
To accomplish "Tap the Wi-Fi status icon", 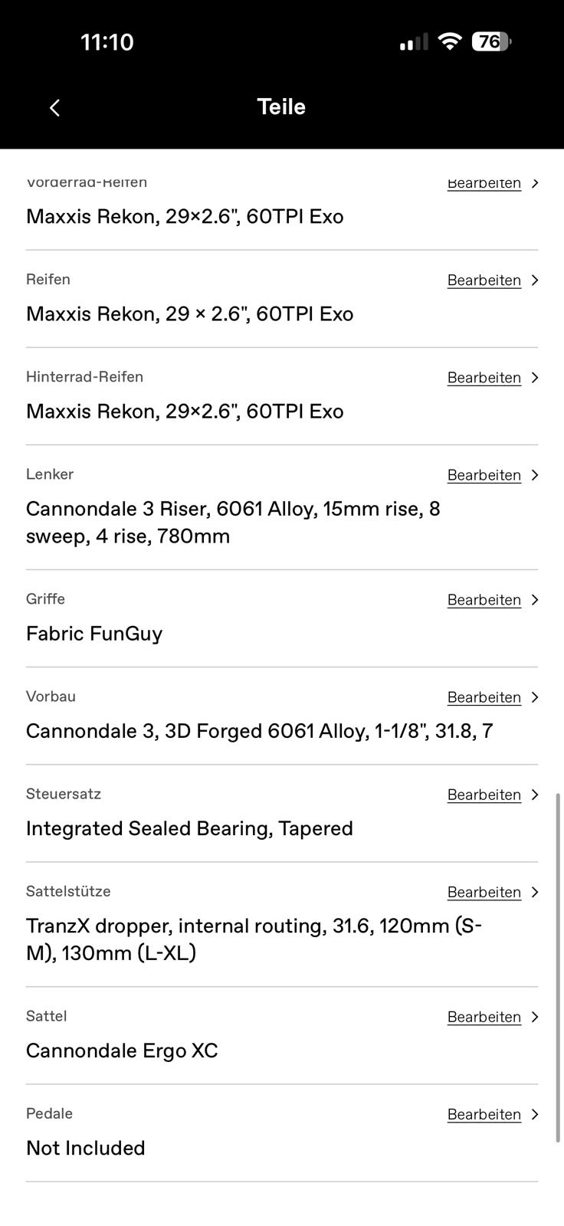I will pyautogui.click(x=449, y=41).
